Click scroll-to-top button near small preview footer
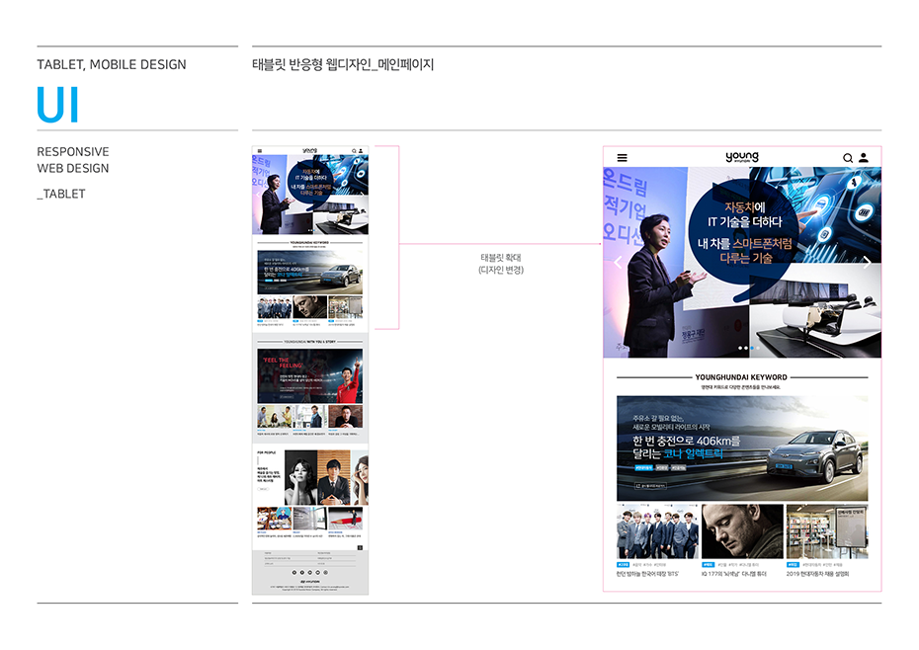 360,547
